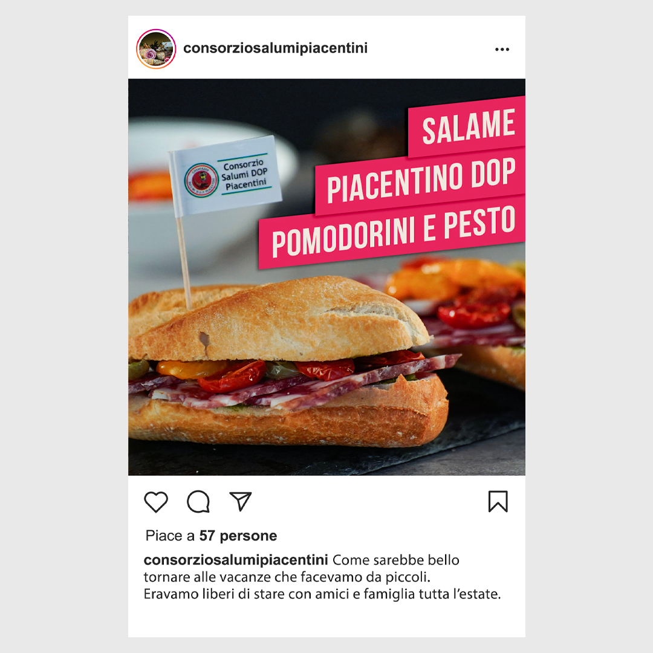Open the three-dot more options menu
Viewport: 653px width, 653px height.
(502, 49)
